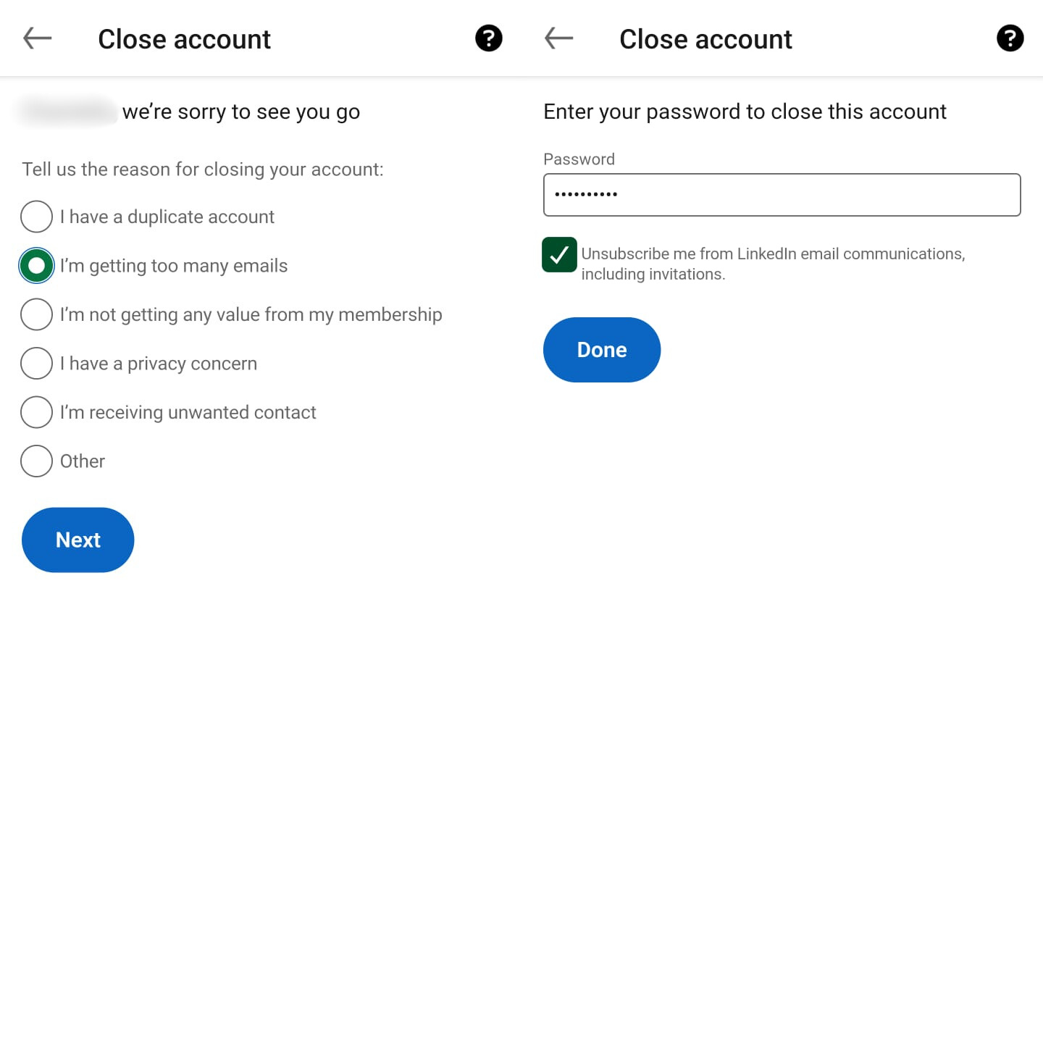Click the 'Unsubscribe me' label text
This screenshot has height=1059, width=1043.
772,264
